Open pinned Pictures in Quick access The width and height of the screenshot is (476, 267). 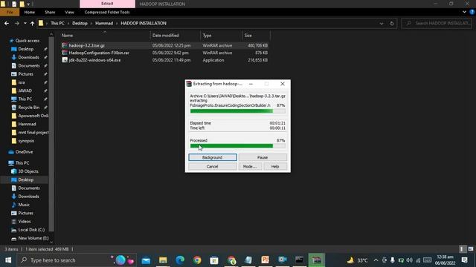coord(25,74)
